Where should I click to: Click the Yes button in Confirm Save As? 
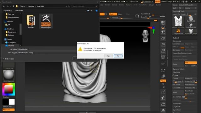pos(108,56)
